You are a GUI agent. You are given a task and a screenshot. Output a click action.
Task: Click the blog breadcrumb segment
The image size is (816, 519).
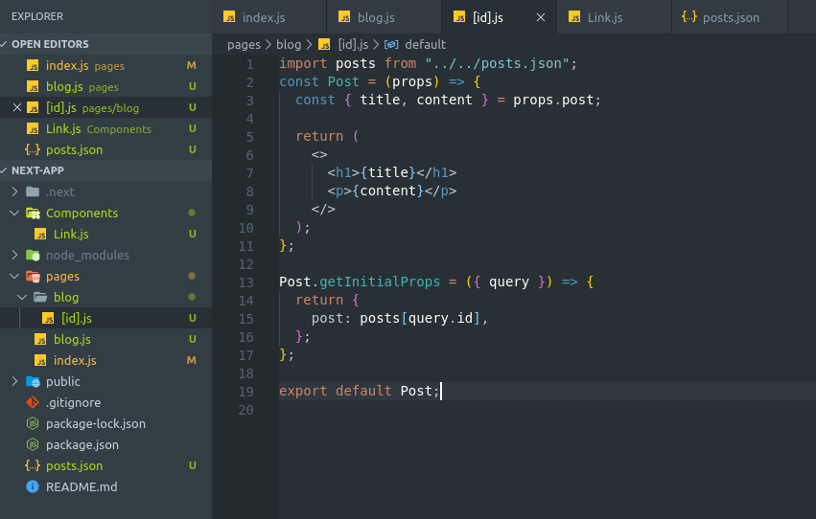(x=289, y=45)
